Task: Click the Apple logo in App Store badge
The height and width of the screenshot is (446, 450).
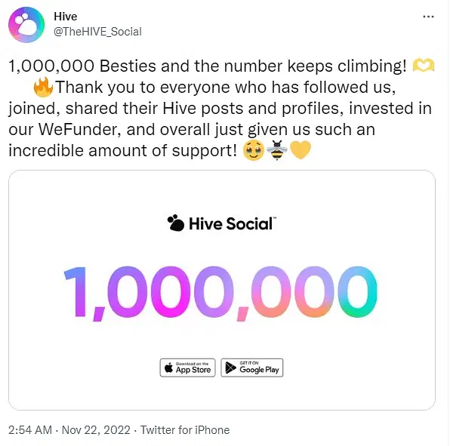Action: (169, 368)
